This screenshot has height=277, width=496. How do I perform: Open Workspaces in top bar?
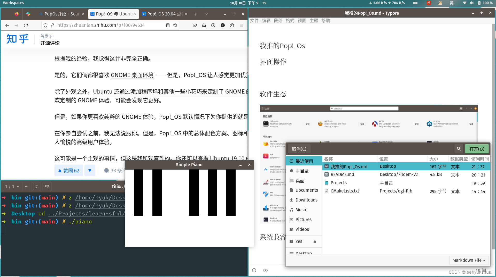tap(13, 3)
